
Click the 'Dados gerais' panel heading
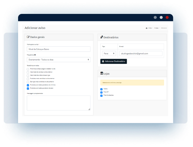[x=37, y=37]
